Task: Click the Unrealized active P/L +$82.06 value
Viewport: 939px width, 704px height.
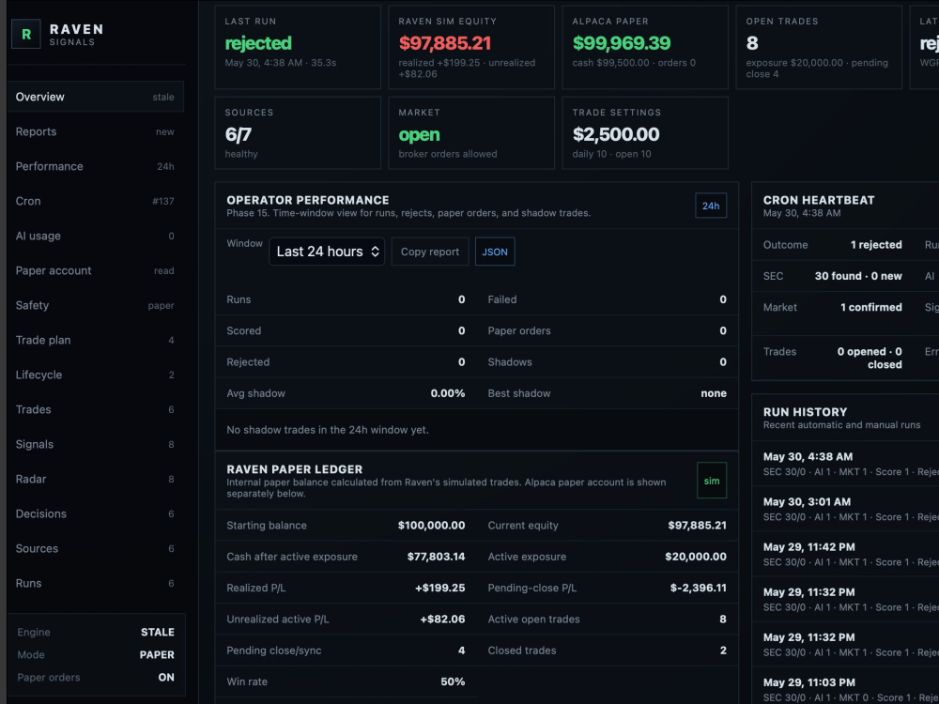Action: 442,619
